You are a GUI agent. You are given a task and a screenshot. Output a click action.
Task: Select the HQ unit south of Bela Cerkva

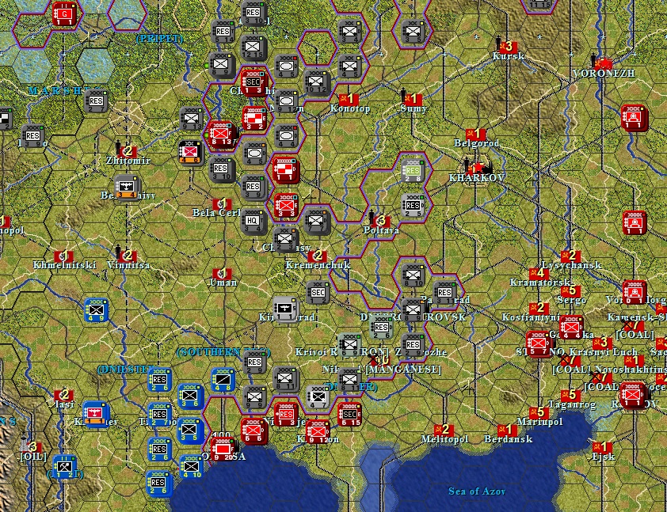click(255, 220)
